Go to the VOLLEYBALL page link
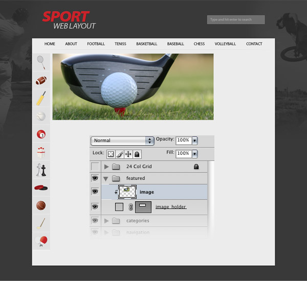Screen dimensions: 307x281 coord(225,44)
